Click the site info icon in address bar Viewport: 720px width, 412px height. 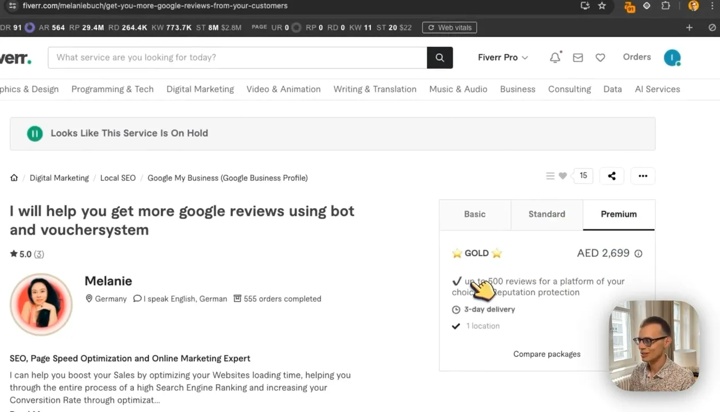click(x=13, y=6)
